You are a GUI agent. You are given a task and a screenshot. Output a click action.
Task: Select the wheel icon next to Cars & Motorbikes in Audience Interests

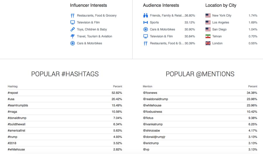click(146, 29)
